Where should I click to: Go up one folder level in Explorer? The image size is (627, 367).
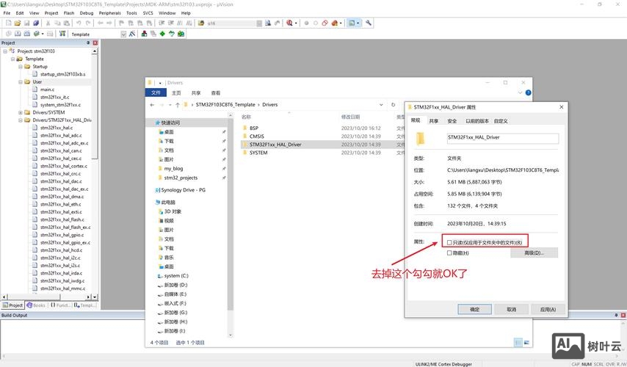point(177,105)
